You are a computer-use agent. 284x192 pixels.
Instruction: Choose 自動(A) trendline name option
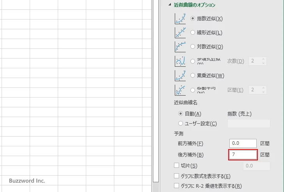click(x=180, y=114)
